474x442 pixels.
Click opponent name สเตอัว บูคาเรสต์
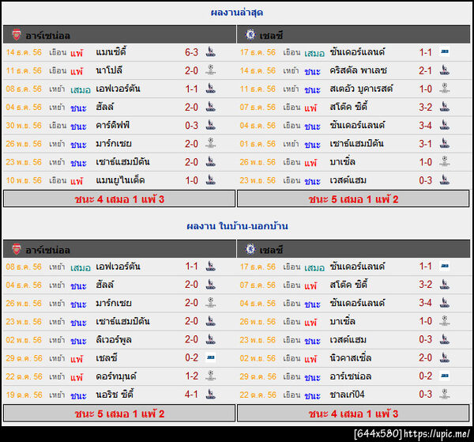click(361, 89)
